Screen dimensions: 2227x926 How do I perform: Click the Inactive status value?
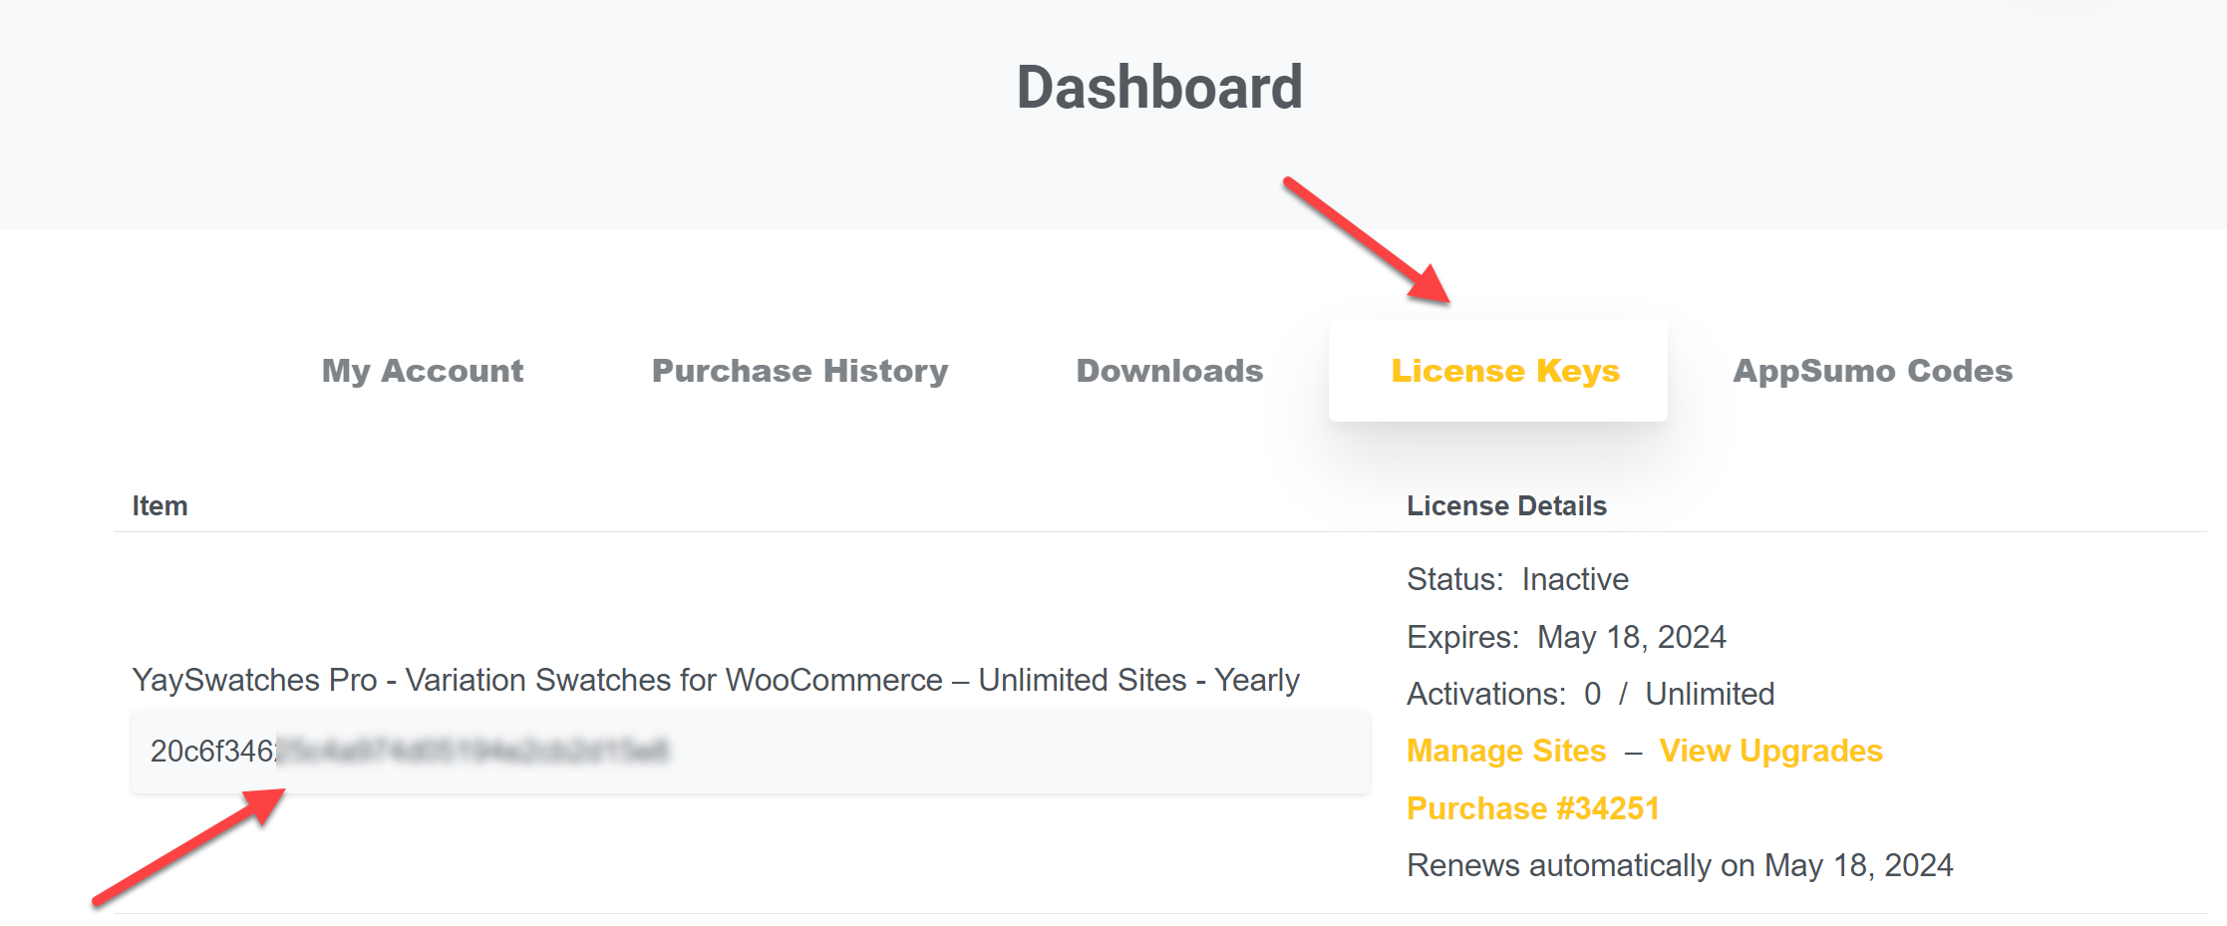pyautogui.click(x=1574, y=579)
